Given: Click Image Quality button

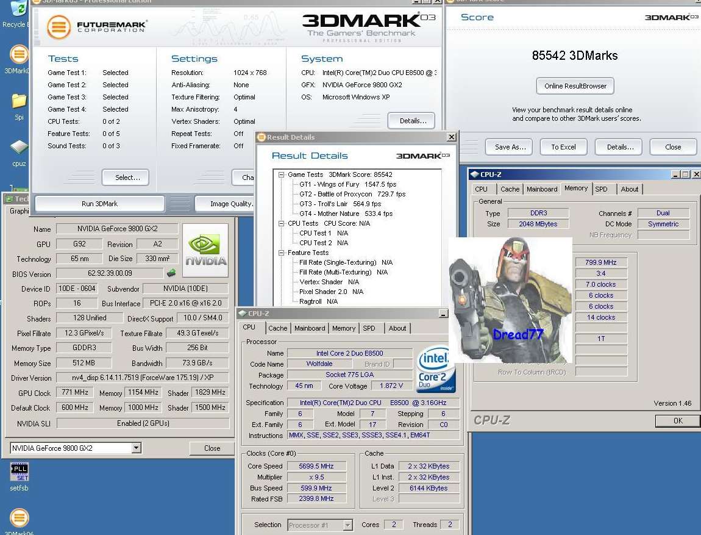Looking at the screenshot, I should tap(225, 204).
